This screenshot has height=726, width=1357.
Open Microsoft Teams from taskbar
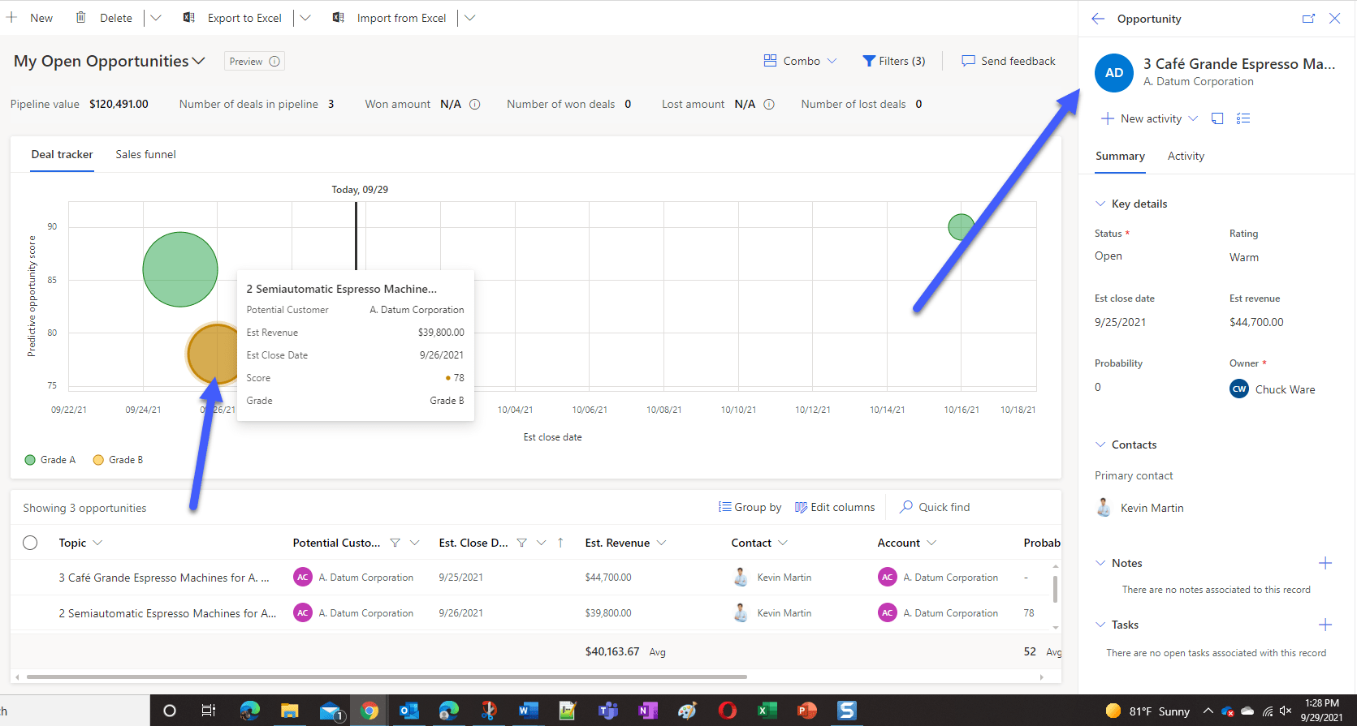tap(607, 711)
